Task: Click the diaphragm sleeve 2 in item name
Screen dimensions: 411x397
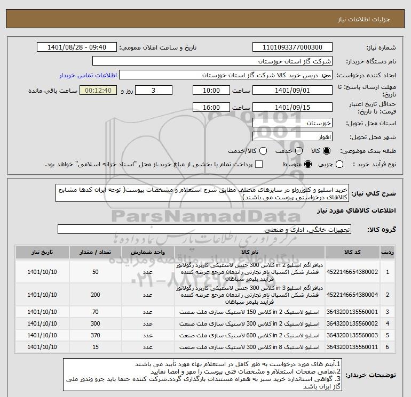Action: 249,272
